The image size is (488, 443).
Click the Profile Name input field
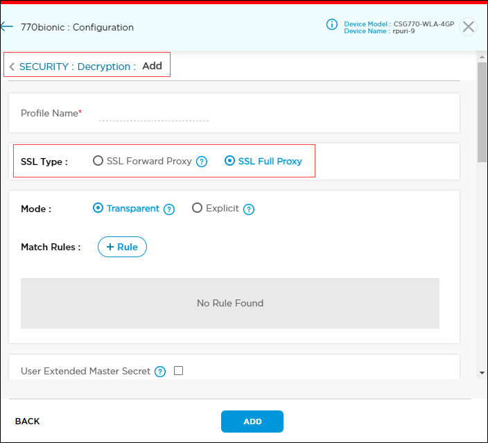click(x=154, y=114)
